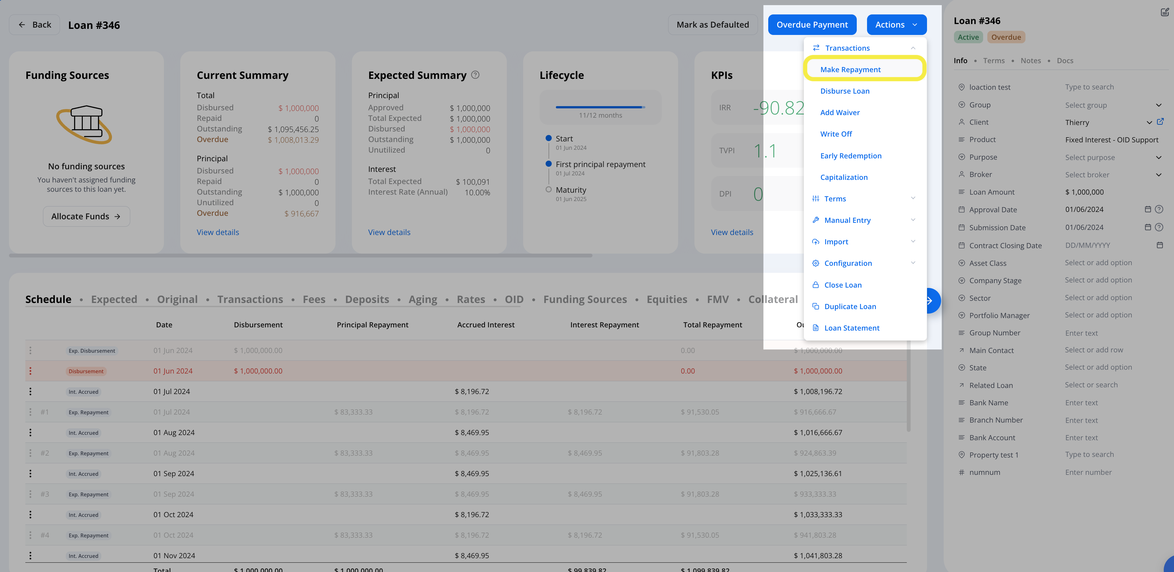Open row menu for the Disbursement row
This screenshot has height=572, width=1174.
[x=30, y=371]
